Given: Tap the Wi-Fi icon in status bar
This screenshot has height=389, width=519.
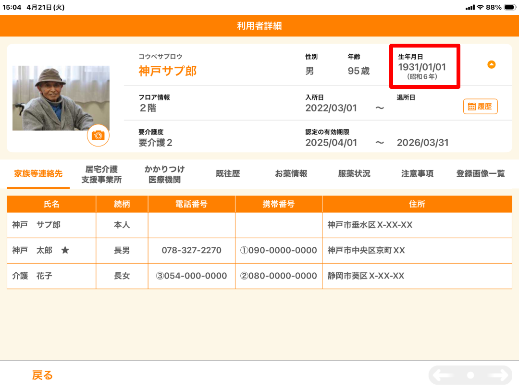Looking at the screenshot, I should pyautogui.click(x=480, y=7).
